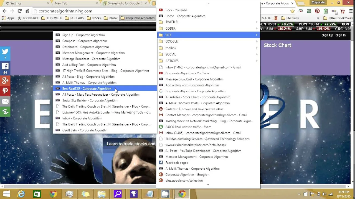Open Rock - YouTube bookmark
This screenshot has height=199, width=355.
click(x=208, y=10)
